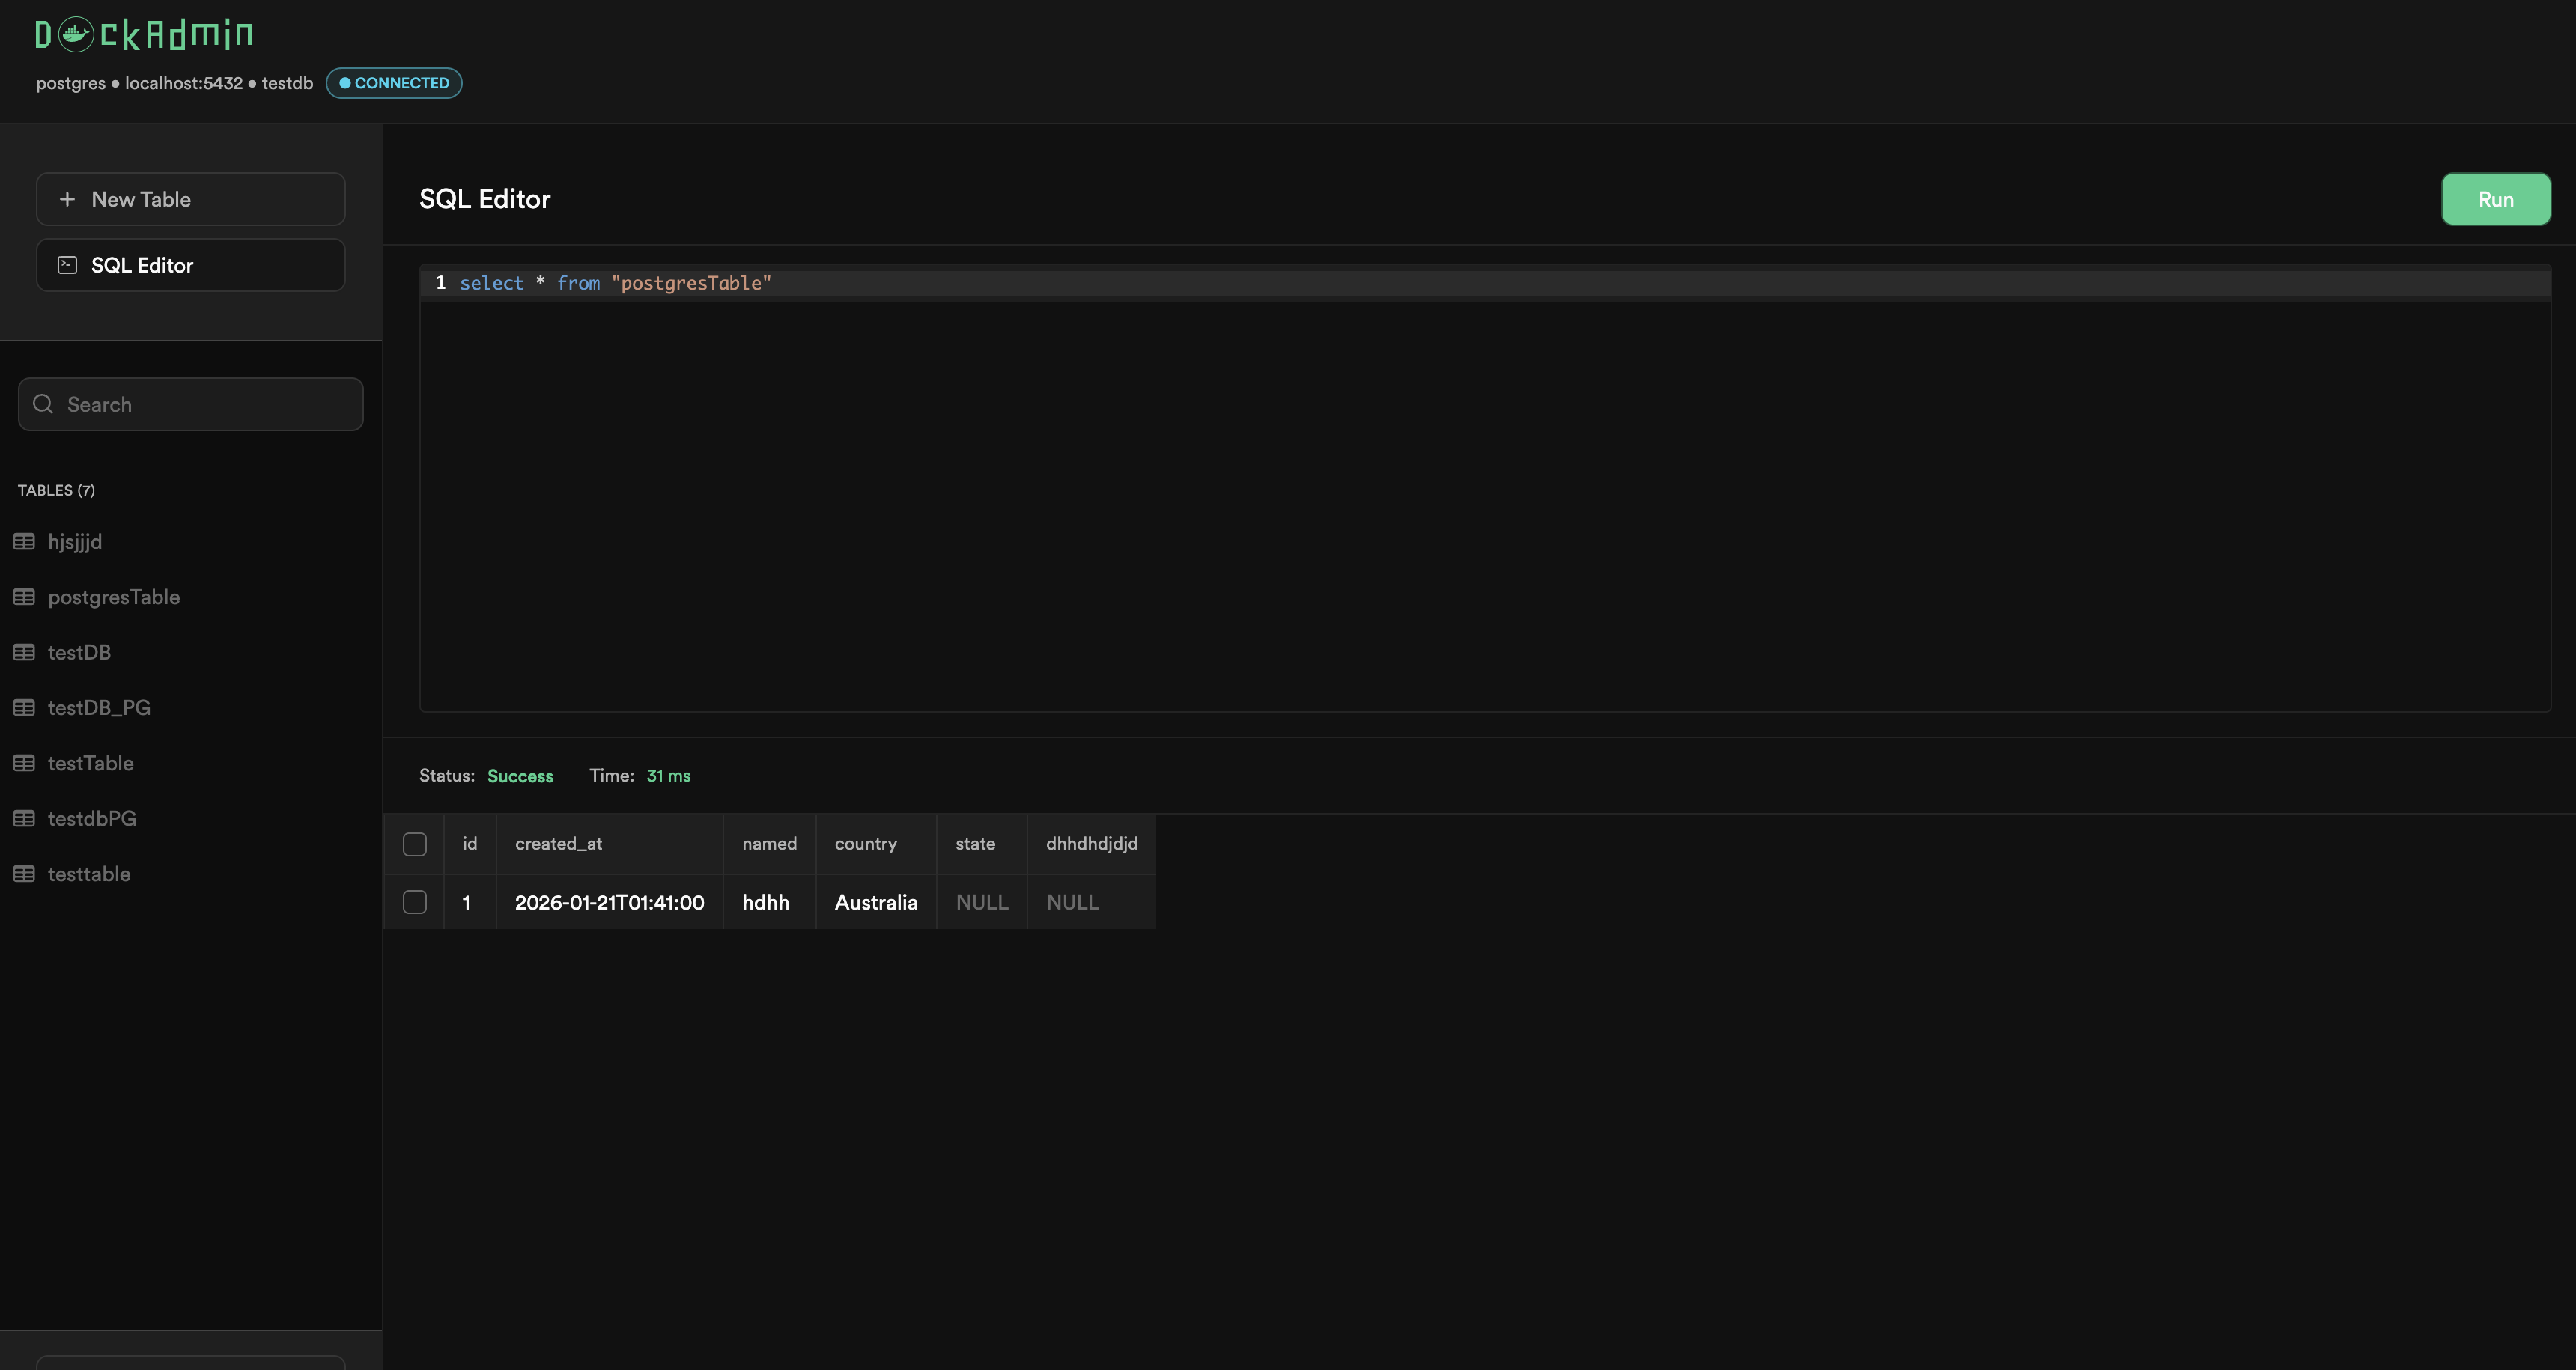Click the "postgresTable" string in the query
The height and width of the screenshot is (1370, 2576).
click(691, 283)
